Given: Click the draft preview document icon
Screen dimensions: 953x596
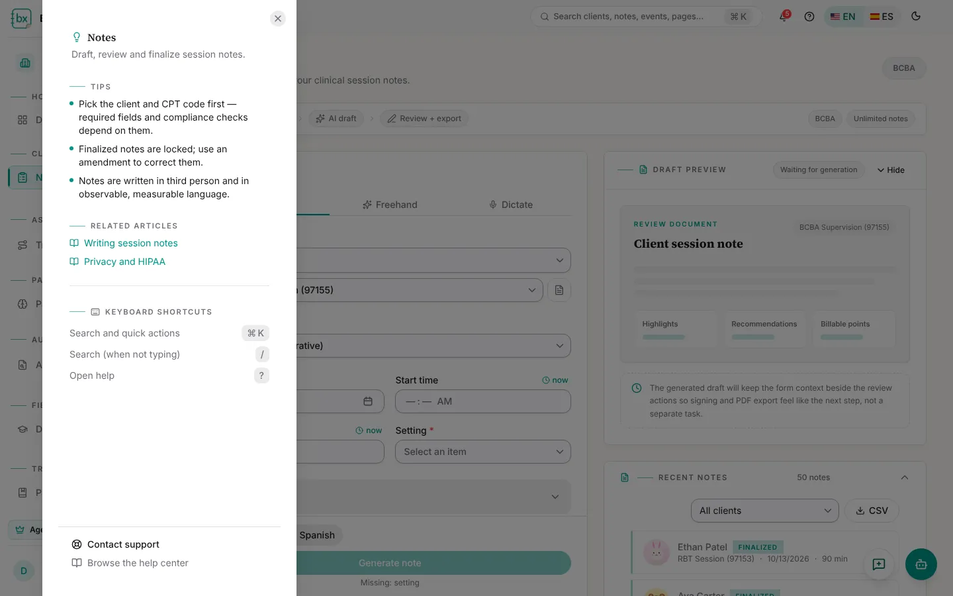Looking at the screenshot, I should point(643,170).
